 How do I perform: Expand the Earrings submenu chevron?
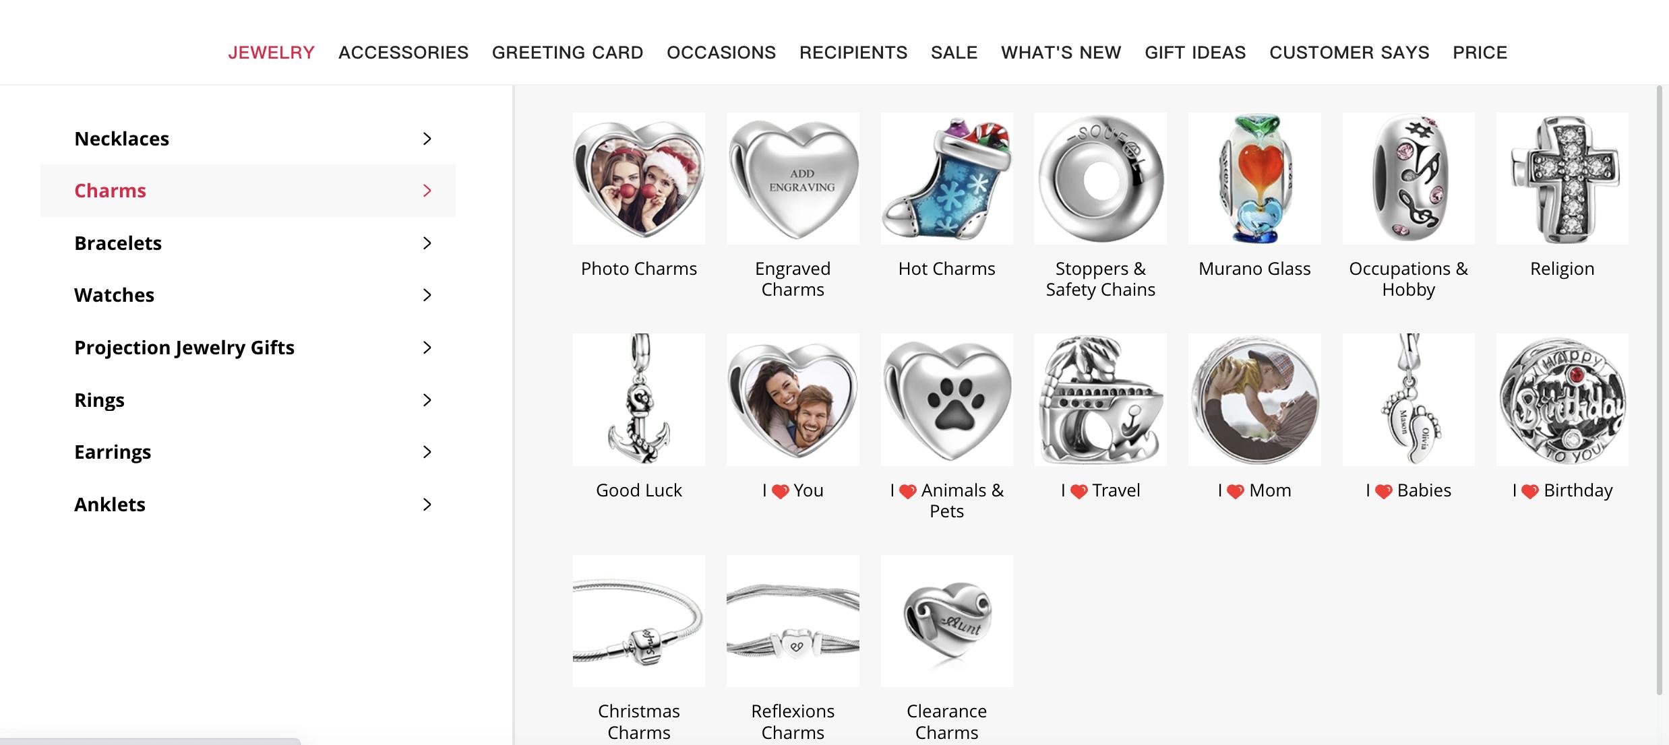427,452
